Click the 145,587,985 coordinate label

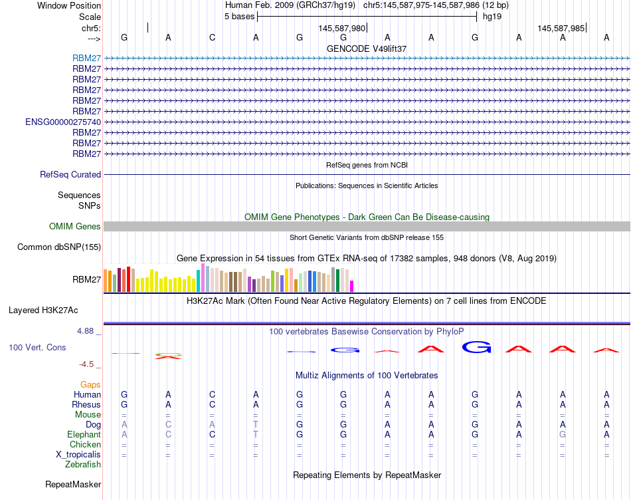pos(561,28)
